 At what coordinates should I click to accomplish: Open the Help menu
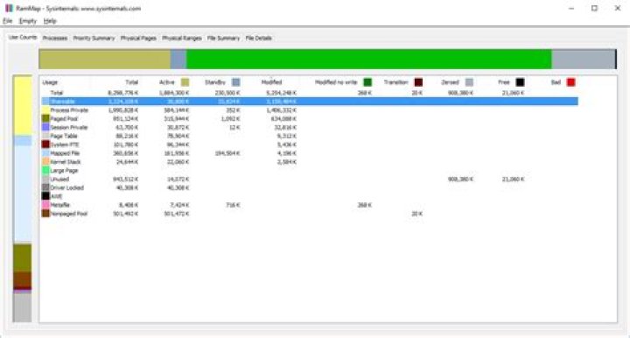tap(50, 21)
